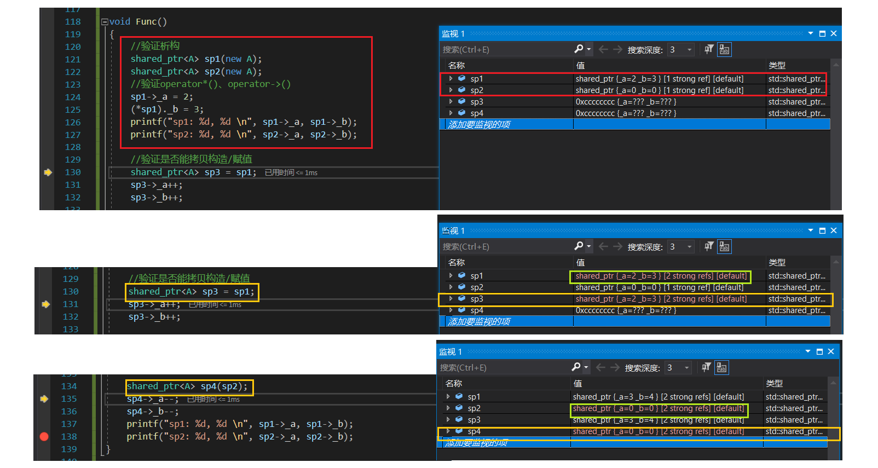The width and height of the screenshot is (878, 468).
Task: Click the 名称 column header in top watch panel
Action: (x=457, y=65)
